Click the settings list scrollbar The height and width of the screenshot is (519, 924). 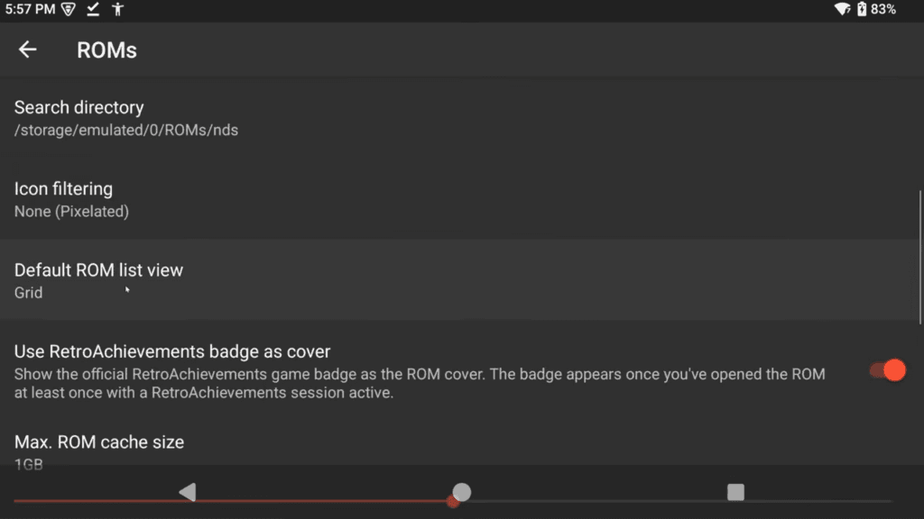pyautogui.click(x=919, y=257)
